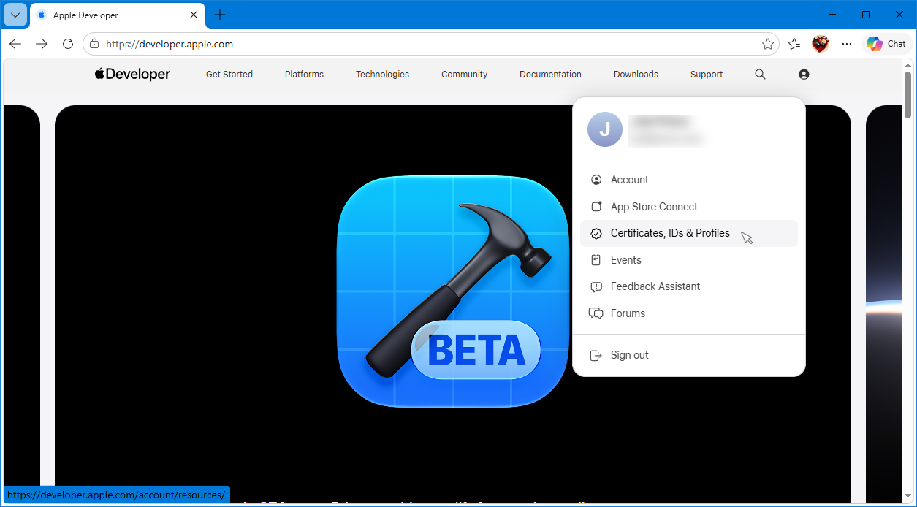Viewport: 917px width, 507px height.
Task: Open the Platforms menu
Action: click(304, 74)
